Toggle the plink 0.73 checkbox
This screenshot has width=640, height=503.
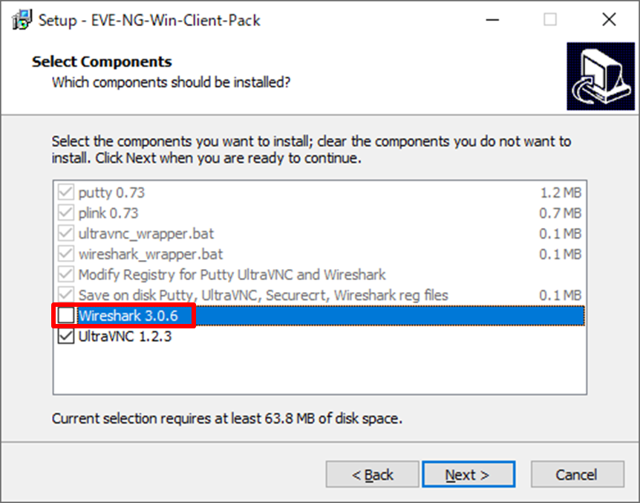(x=67, y=213)
